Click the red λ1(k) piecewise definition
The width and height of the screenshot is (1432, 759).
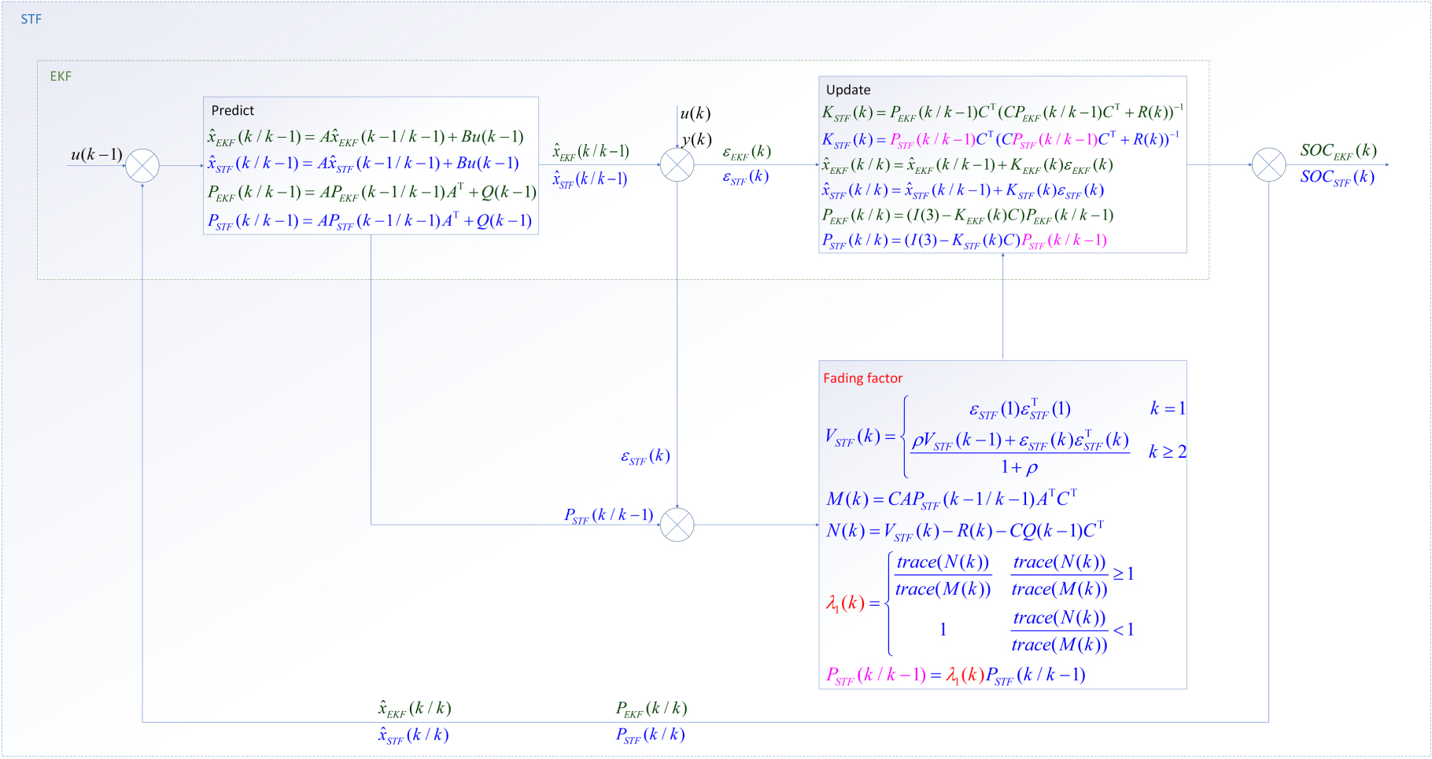click(x=980, y=603)
